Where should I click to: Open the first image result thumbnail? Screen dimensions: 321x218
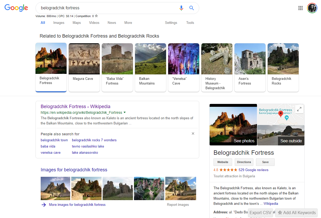pyautogui.click(x=55, y=188)
